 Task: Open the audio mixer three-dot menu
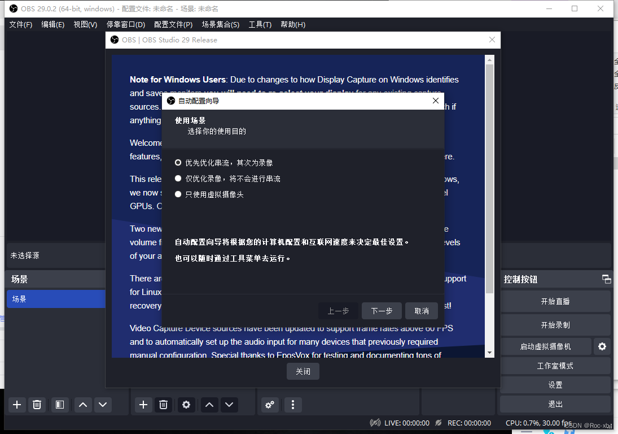coord(292,405)
